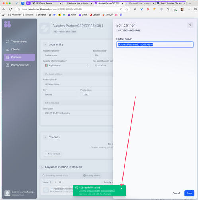Click the Registered name field
The image size is (198, 200).
pyautogui.click(x=67, y=55)
